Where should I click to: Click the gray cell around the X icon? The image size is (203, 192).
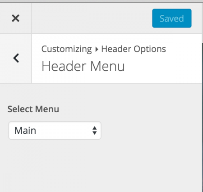(16, 18)
